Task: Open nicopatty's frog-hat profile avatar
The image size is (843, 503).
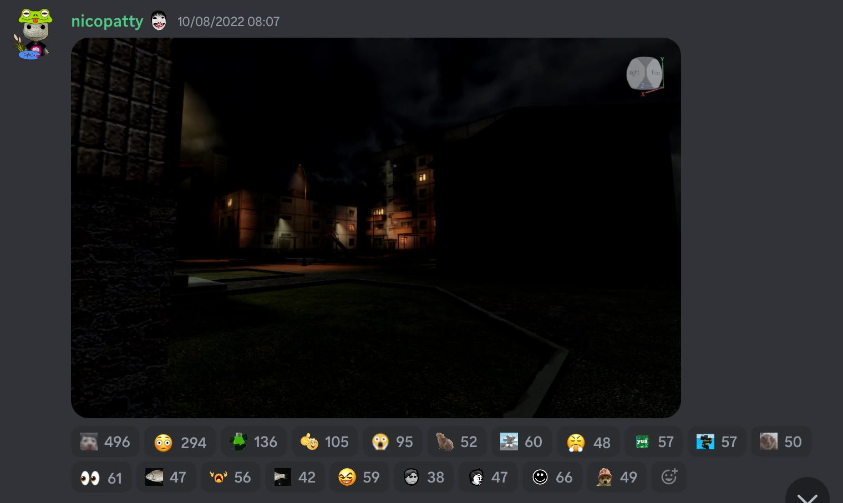Action: (x=33, y=33)
